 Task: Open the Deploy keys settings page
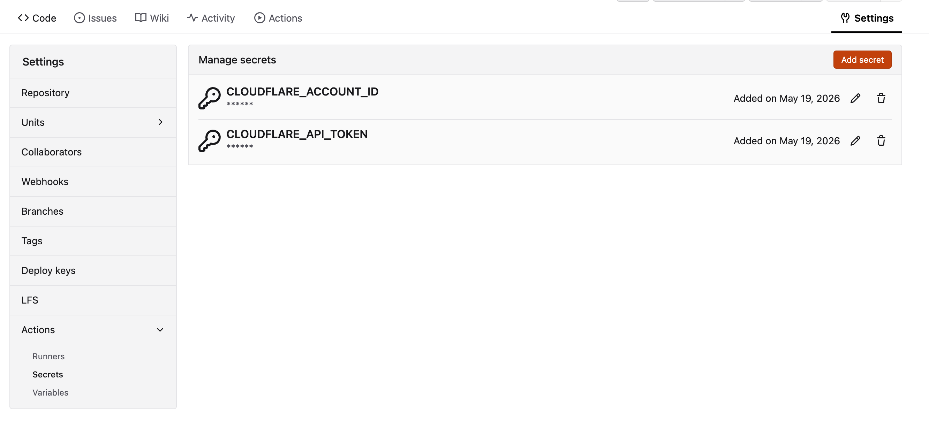(93, 270)
